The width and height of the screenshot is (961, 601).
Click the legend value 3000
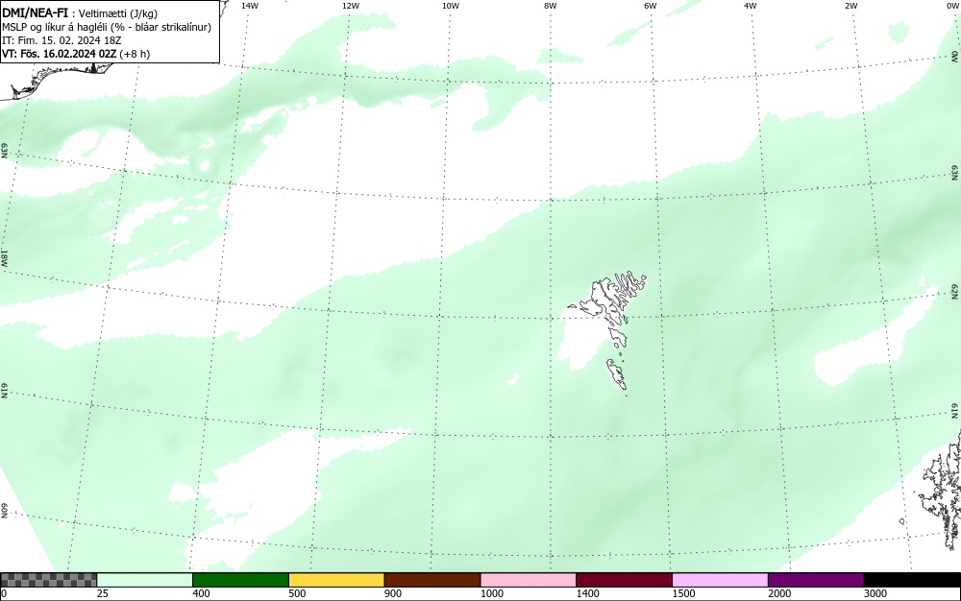(875, 593)
